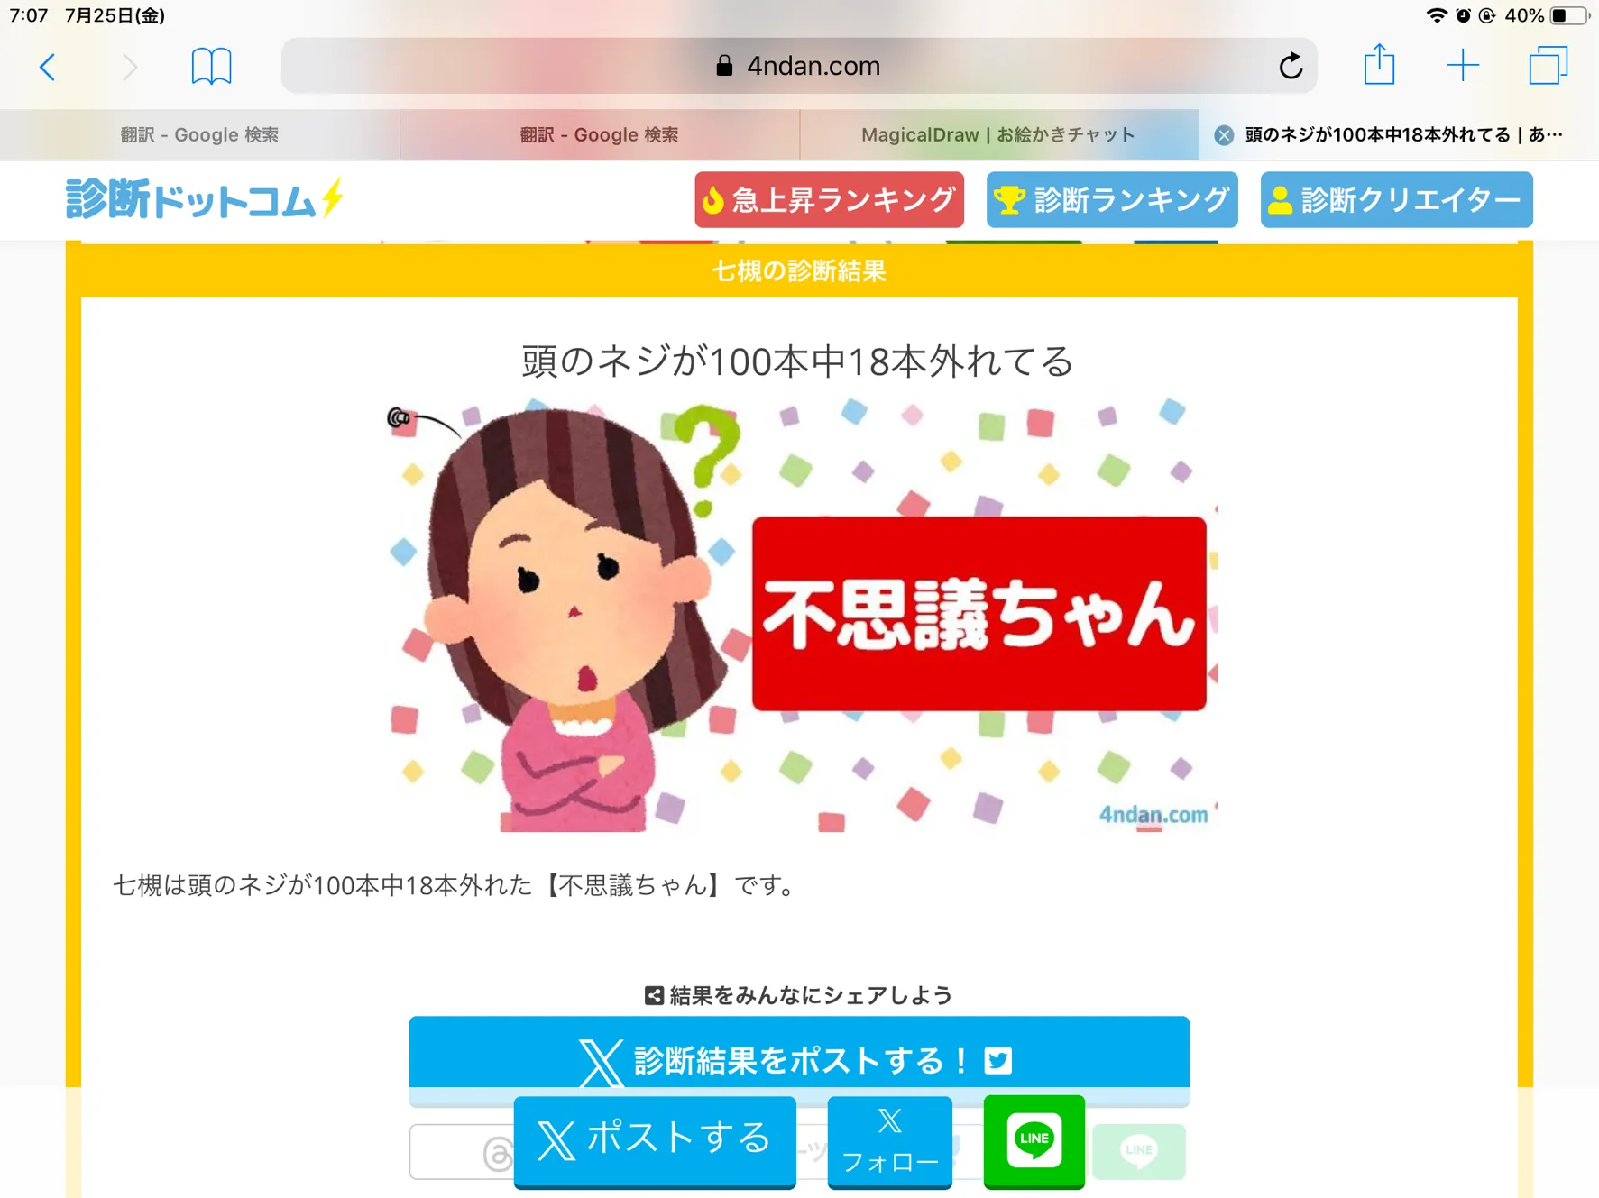The width and height of the screenshot is (1599, 1198).
Task: Add a new tab with plus icon
Action: click(1462, 66)
